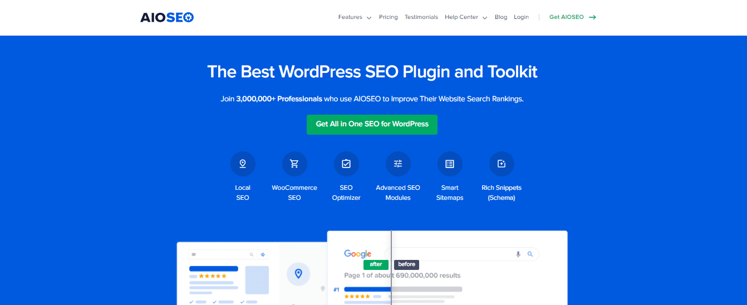Screen dimensions: 747x305
Task: Click the SEO Optimizer clipboard icon
Action: tap(346, 164)
